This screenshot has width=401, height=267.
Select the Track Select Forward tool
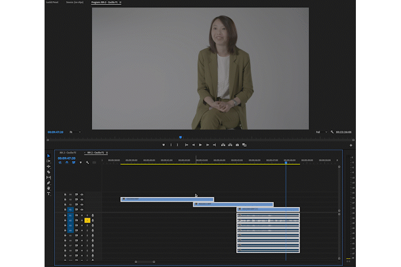48,161
